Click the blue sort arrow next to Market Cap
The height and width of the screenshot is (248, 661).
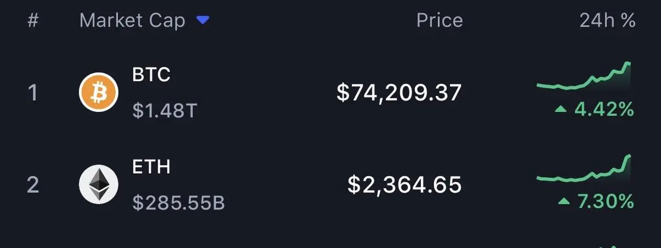pyautogui.click(x=203, y=21)
